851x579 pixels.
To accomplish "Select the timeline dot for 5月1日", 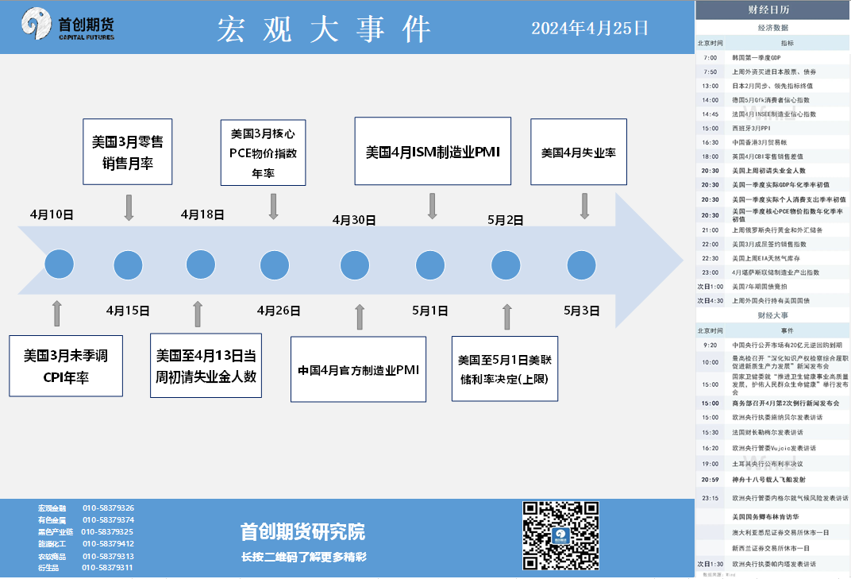I will (x=430, y=265).
